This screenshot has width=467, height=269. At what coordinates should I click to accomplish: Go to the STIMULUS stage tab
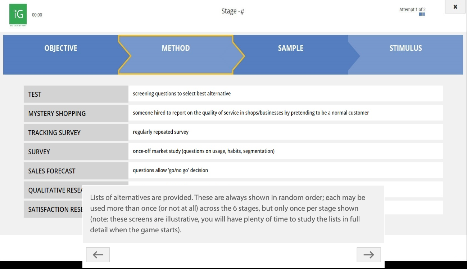(405, 48)
